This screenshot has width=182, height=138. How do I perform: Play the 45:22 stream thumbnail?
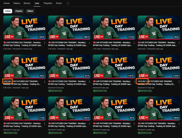159,28
